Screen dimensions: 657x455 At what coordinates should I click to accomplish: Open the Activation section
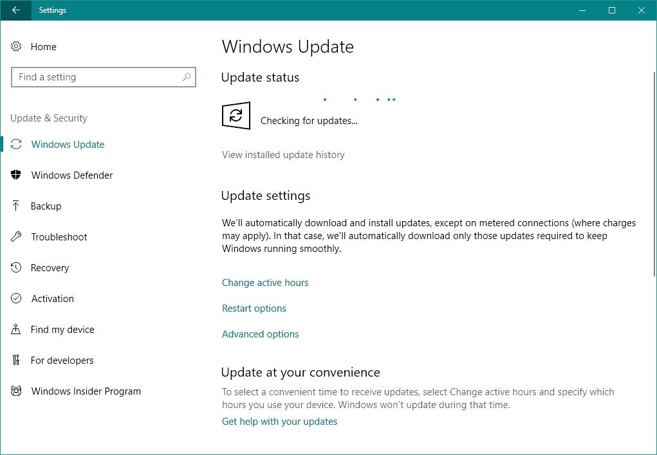point(52,298)
